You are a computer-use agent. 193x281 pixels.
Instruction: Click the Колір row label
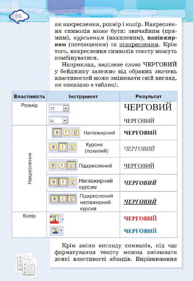pyautogui.click(x=29, y=216)
